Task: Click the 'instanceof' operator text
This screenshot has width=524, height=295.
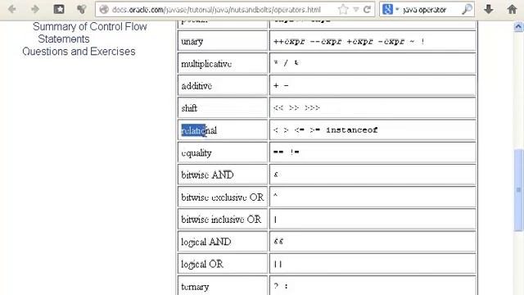Action: pyautogui.click(x=352, y=129)
